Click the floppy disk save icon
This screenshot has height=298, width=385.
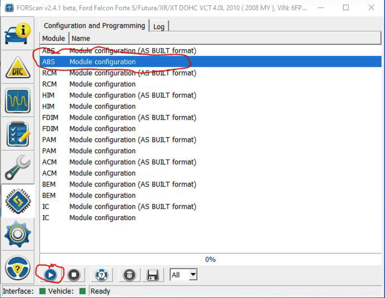tap(152, 274)
